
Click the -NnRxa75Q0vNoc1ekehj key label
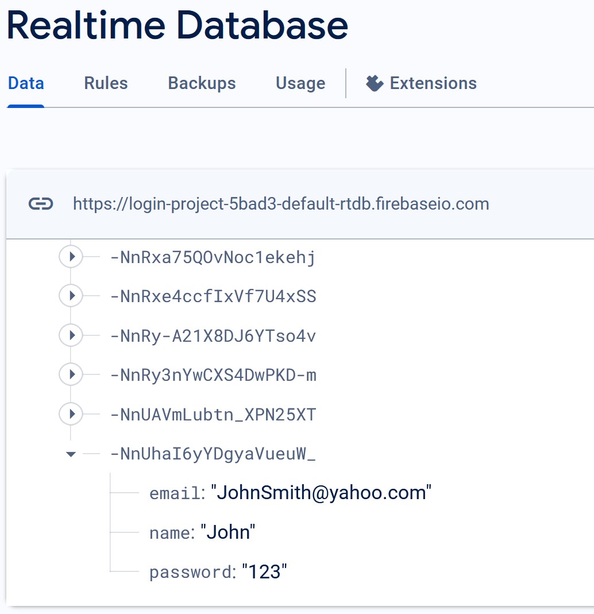[213, 257]
